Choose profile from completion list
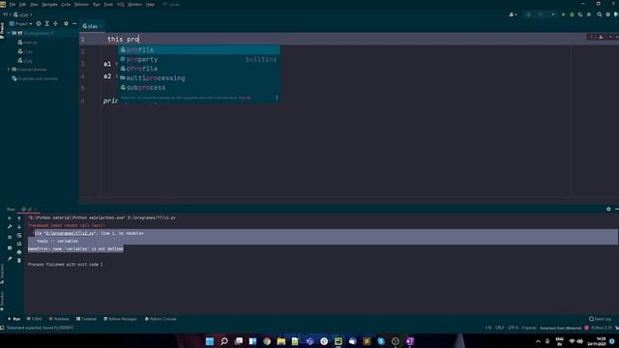 [199, 49]
